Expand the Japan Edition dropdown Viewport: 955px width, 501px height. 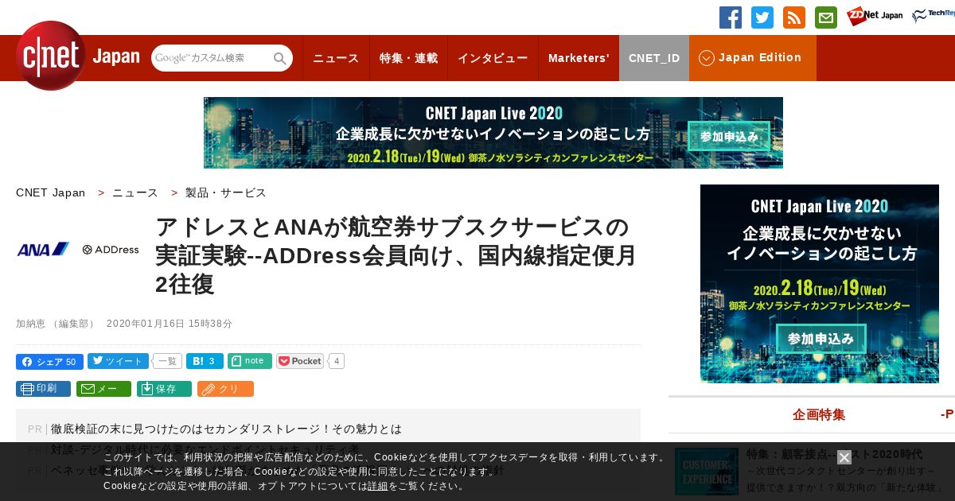pos(752,58)
